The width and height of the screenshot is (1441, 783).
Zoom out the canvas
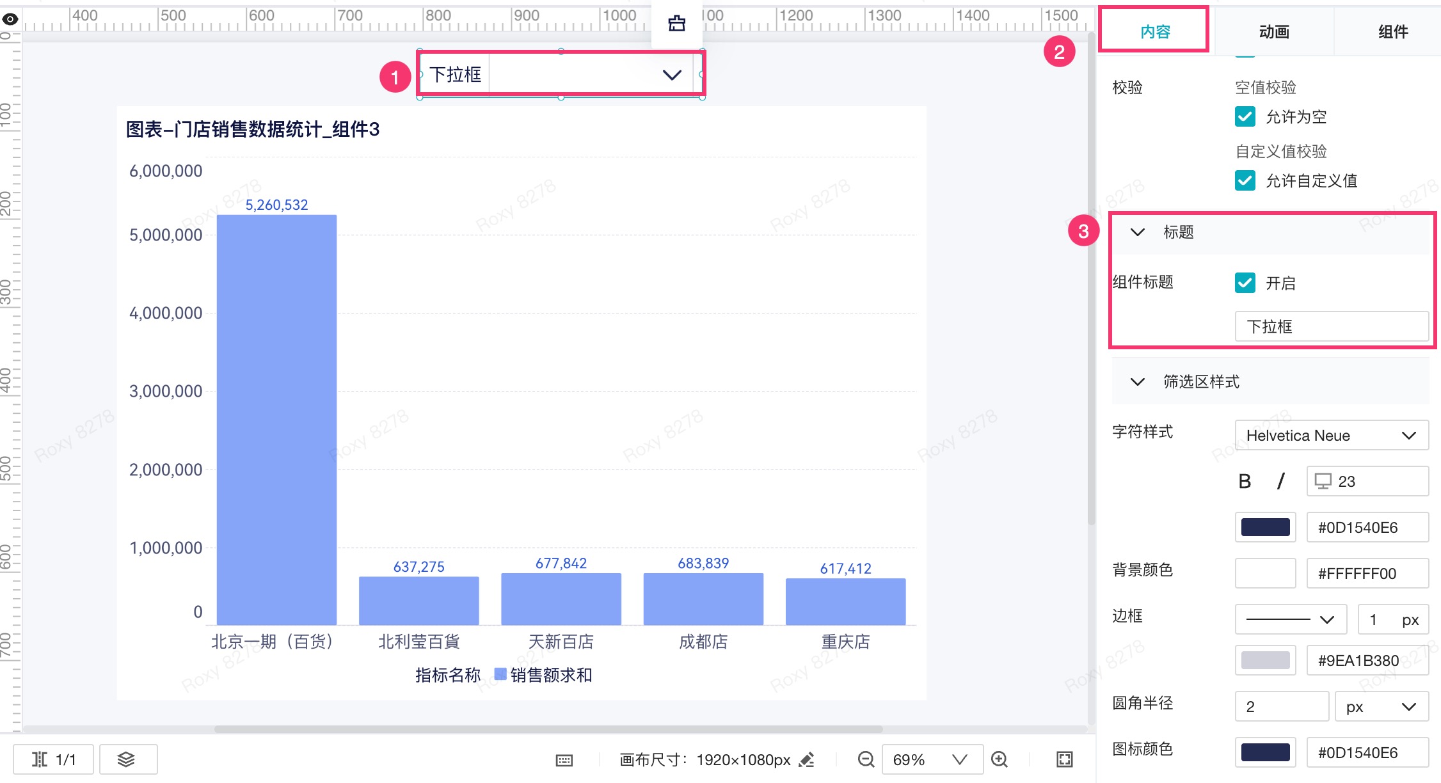[x=866, y=759]
